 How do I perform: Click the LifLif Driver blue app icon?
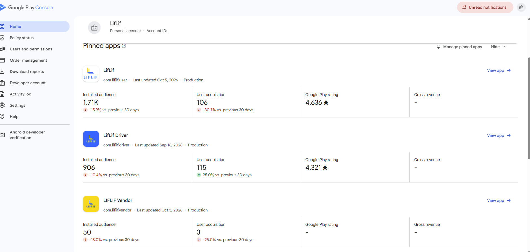pos(91,139)
